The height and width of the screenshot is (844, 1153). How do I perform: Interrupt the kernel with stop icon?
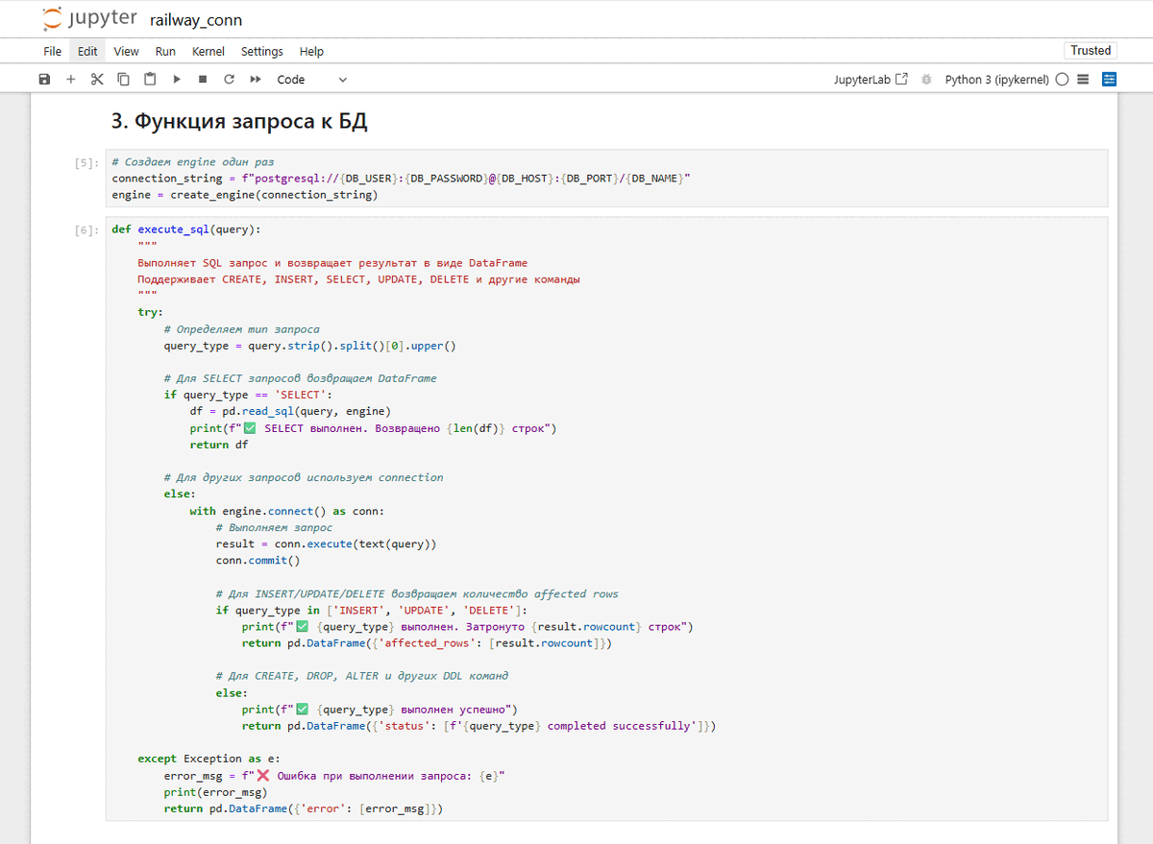coord(203,80)
